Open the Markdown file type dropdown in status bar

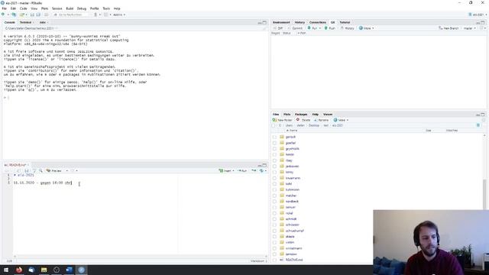pyautogui.click(x=258, y=261)
